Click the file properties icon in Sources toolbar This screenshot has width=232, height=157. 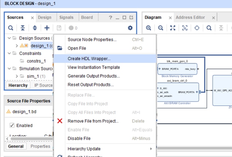coord(59,28)
